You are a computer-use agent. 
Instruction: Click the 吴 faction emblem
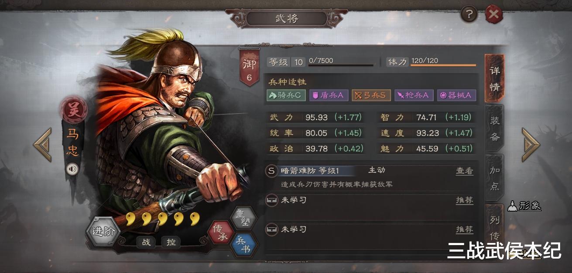[x=72, y=109]
